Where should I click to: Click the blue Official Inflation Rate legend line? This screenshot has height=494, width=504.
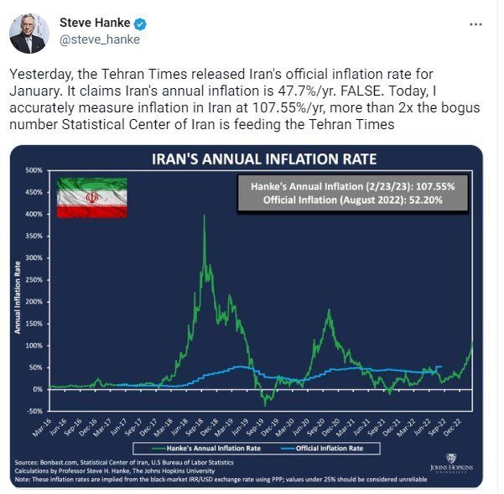[281, 448]
